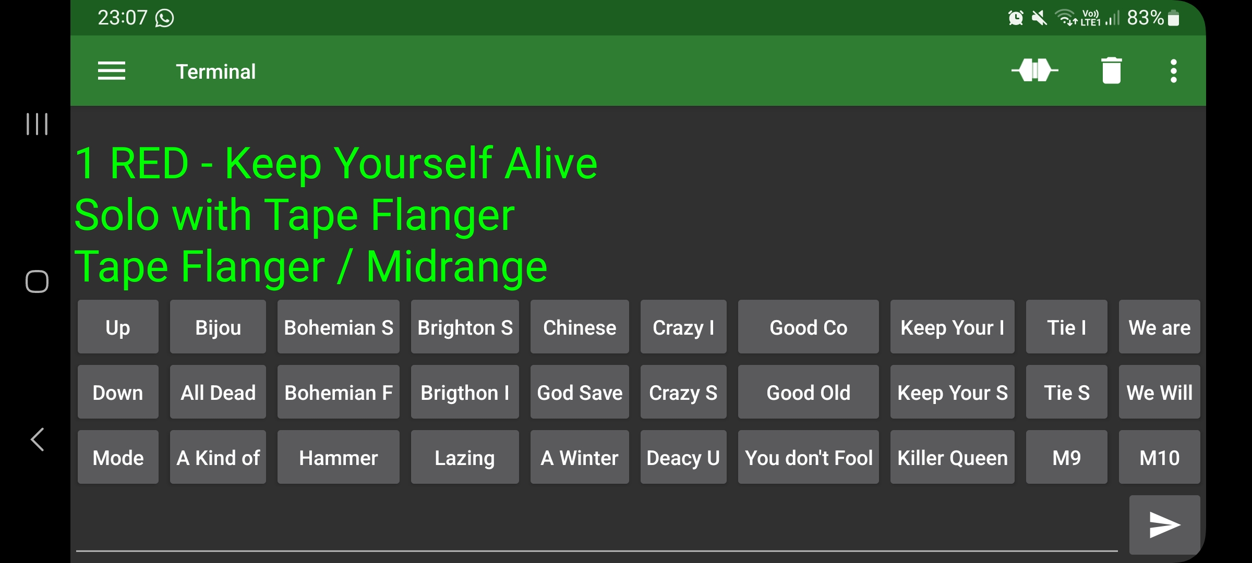
Task: Select the You don't Fool preset
Action: tap(809, 457)
